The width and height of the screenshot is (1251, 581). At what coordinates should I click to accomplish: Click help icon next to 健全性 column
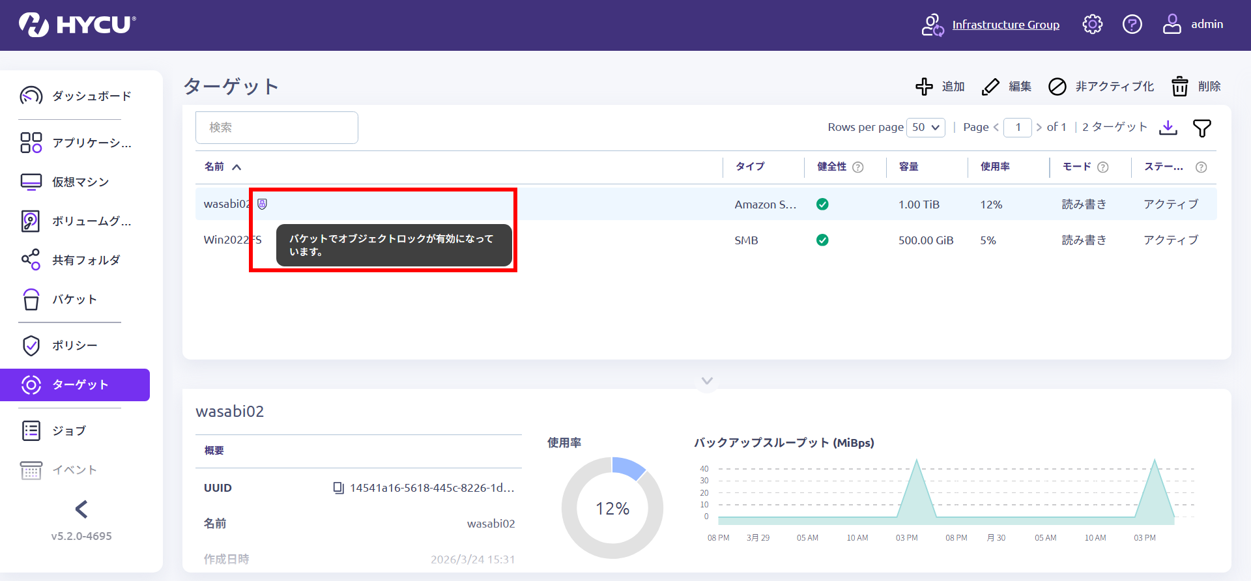[858, 167]
